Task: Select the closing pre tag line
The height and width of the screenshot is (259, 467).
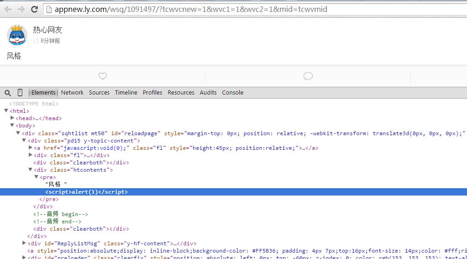Action: click(x=49, y=200)
